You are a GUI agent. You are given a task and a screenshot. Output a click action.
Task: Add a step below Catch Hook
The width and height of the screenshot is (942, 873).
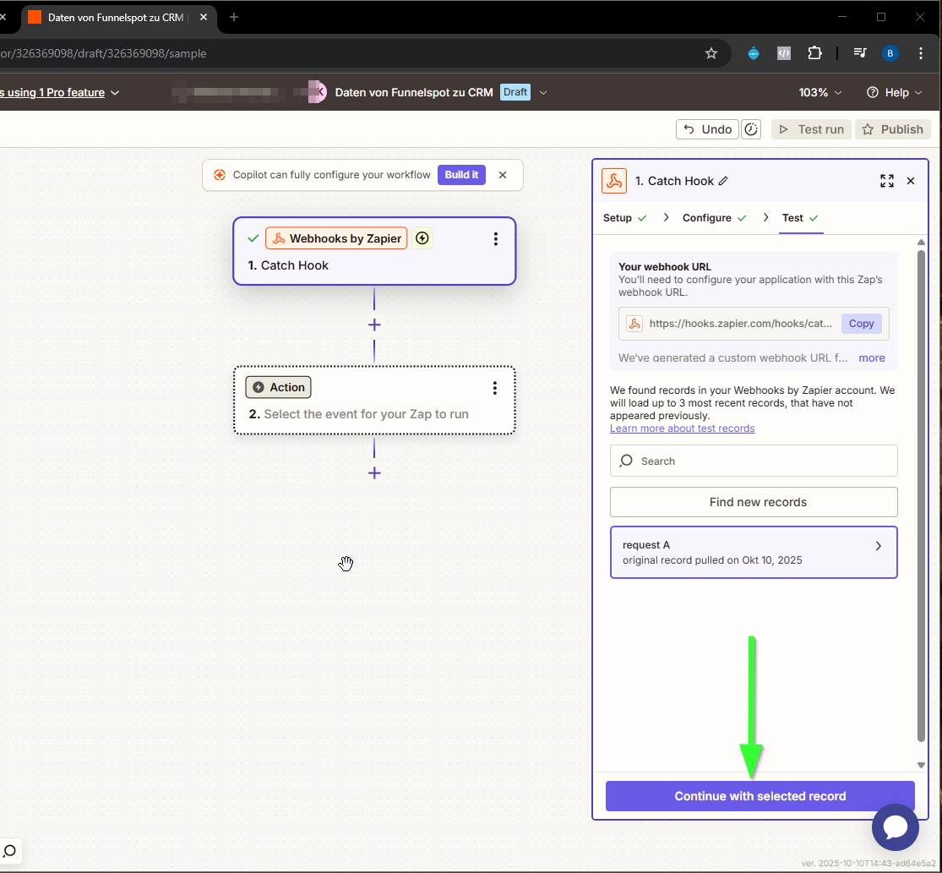(x=374, y=325)
